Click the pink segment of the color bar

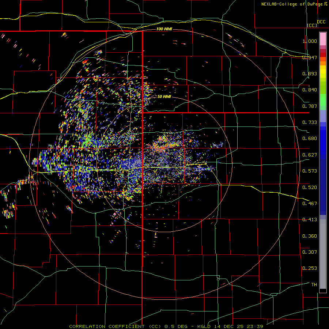coord(323,39)
